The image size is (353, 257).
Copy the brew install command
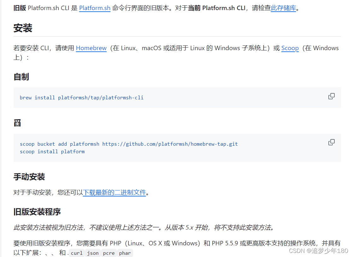point(331,96)
